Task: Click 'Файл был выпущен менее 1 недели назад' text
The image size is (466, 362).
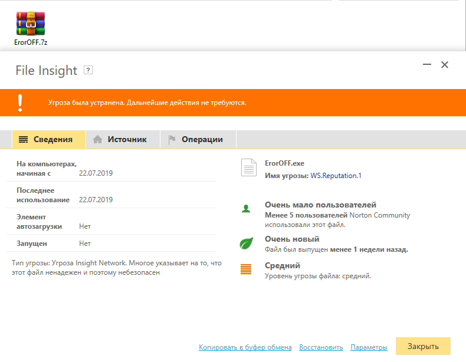Action: [x=336, y=249]
